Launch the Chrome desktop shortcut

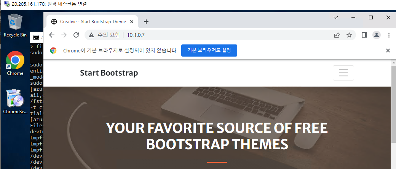tap(15, 63)
